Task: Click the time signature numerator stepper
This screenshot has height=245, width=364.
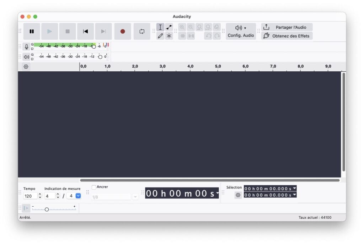Action: 58,196
